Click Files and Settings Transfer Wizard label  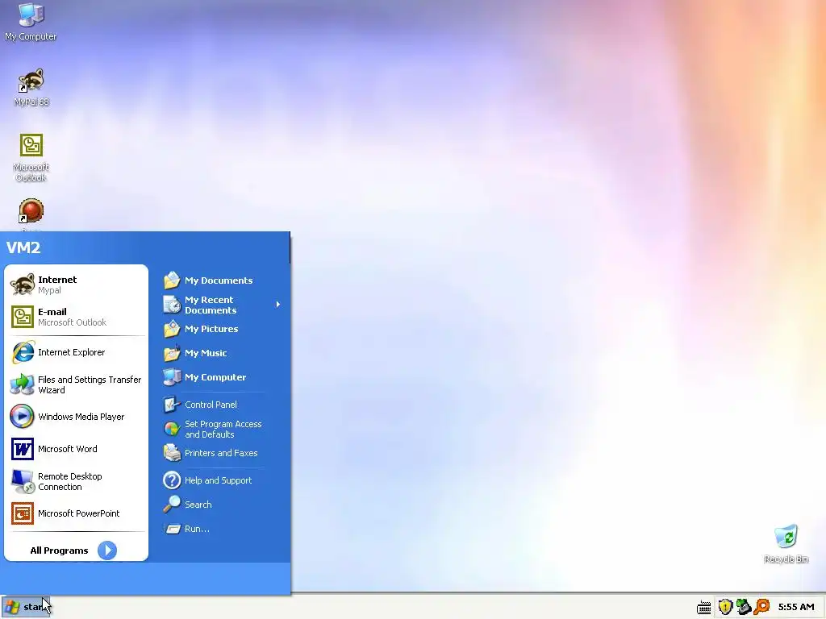(90, 384)
